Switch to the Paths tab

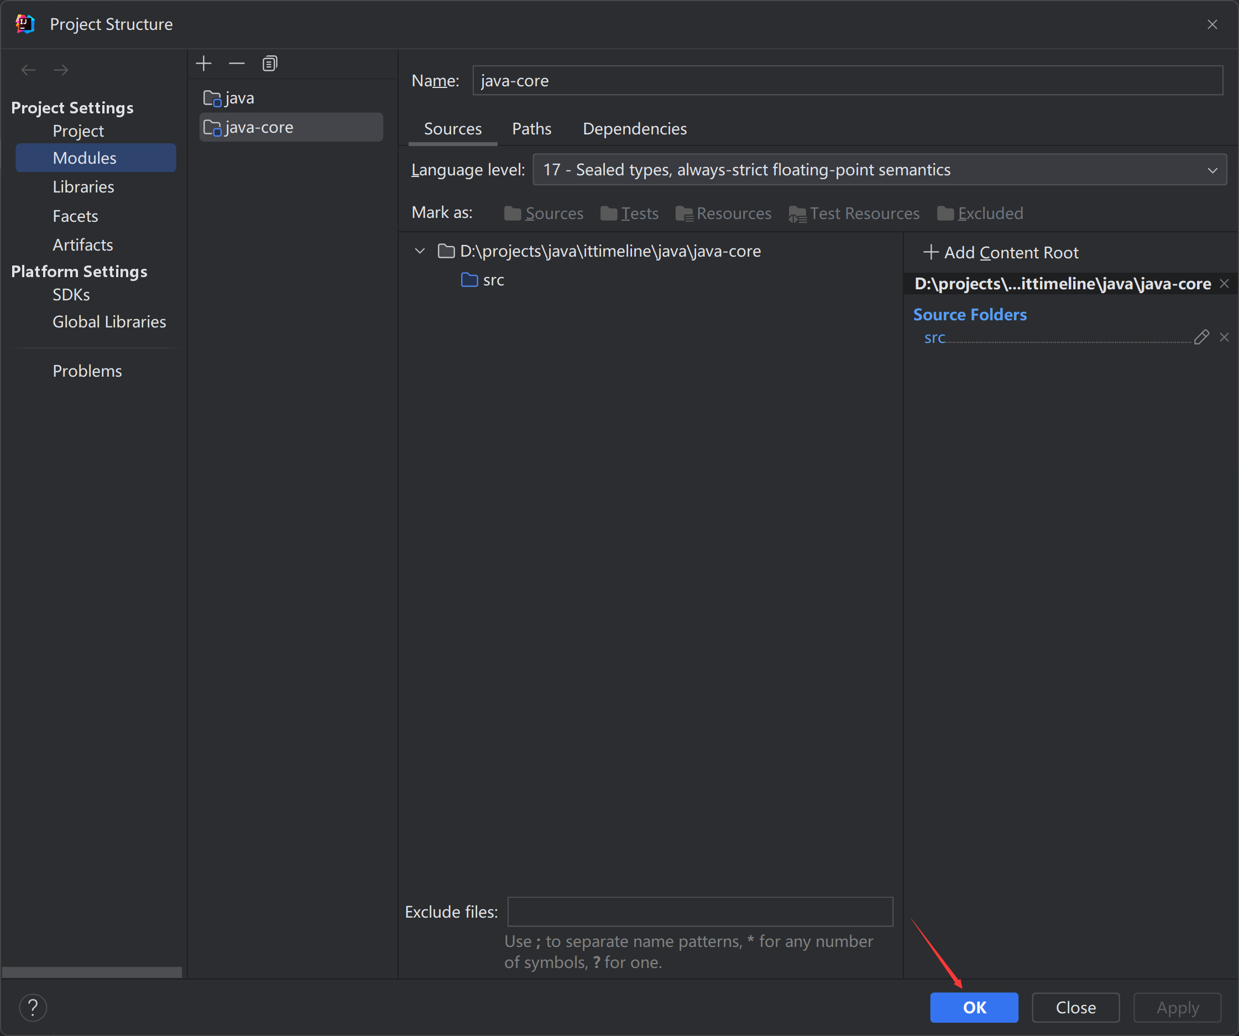point(531,129)
